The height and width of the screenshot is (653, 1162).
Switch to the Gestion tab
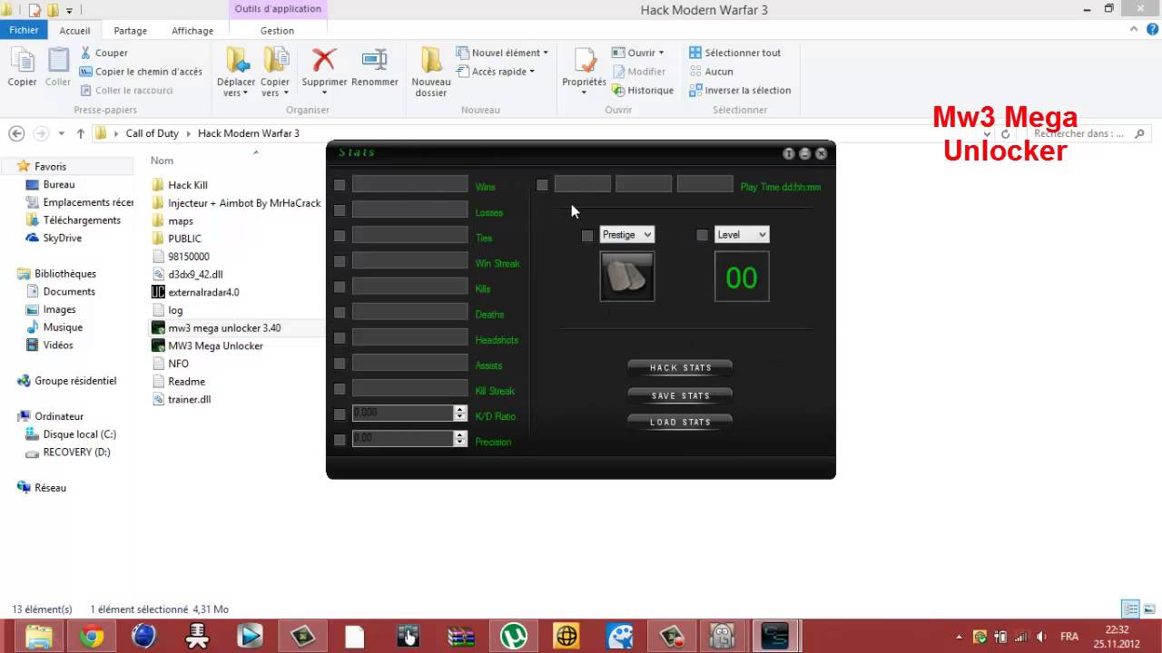[277, 30]
